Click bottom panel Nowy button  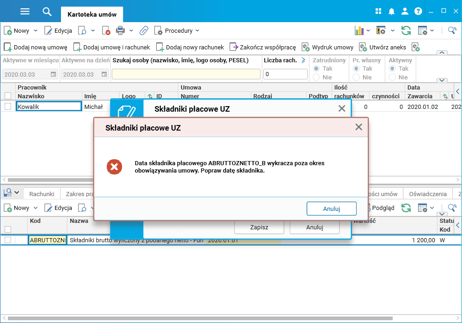coord(17,208)
